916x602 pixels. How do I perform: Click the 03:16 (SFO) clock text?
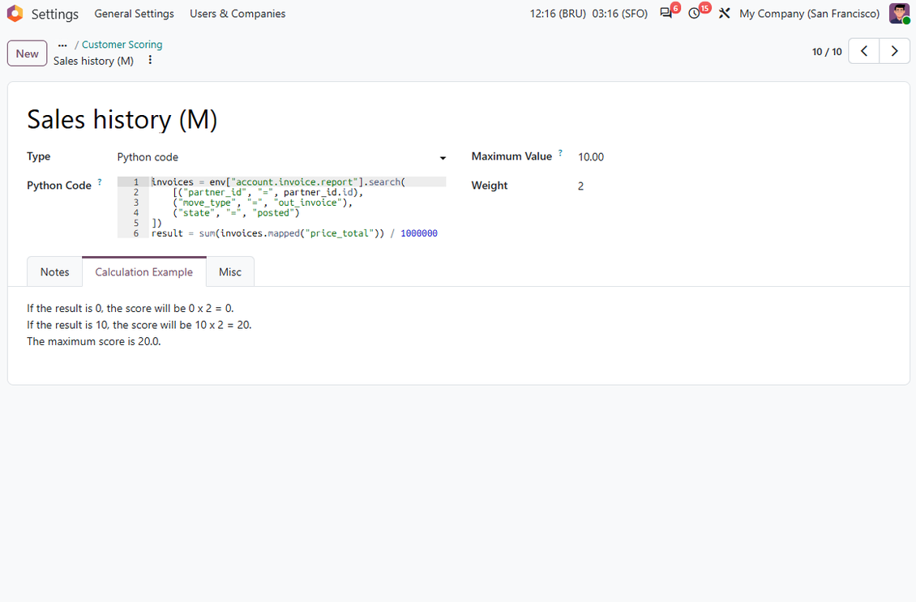620,14
